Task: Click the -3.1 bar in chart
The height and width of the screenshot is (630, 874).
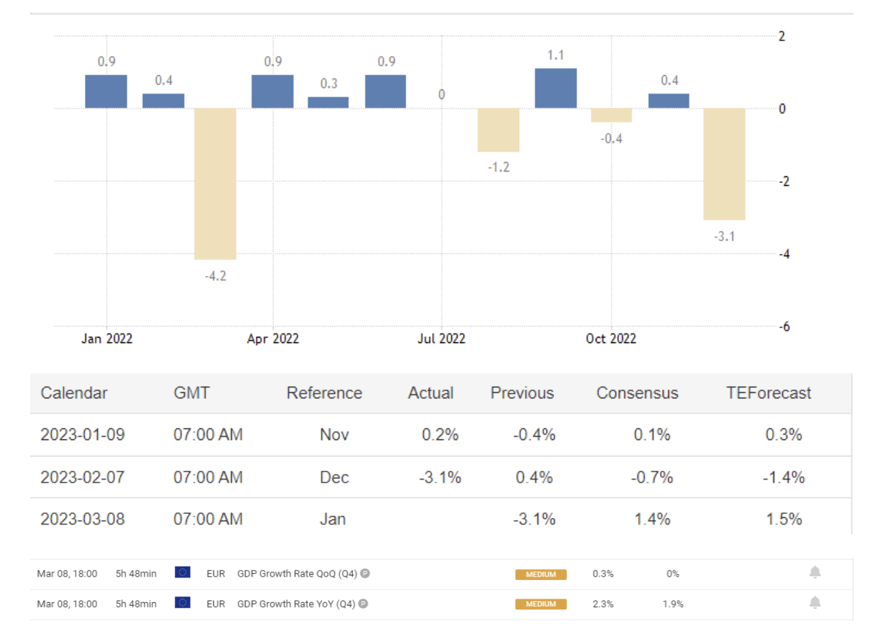Action: [x=724, y=164]
